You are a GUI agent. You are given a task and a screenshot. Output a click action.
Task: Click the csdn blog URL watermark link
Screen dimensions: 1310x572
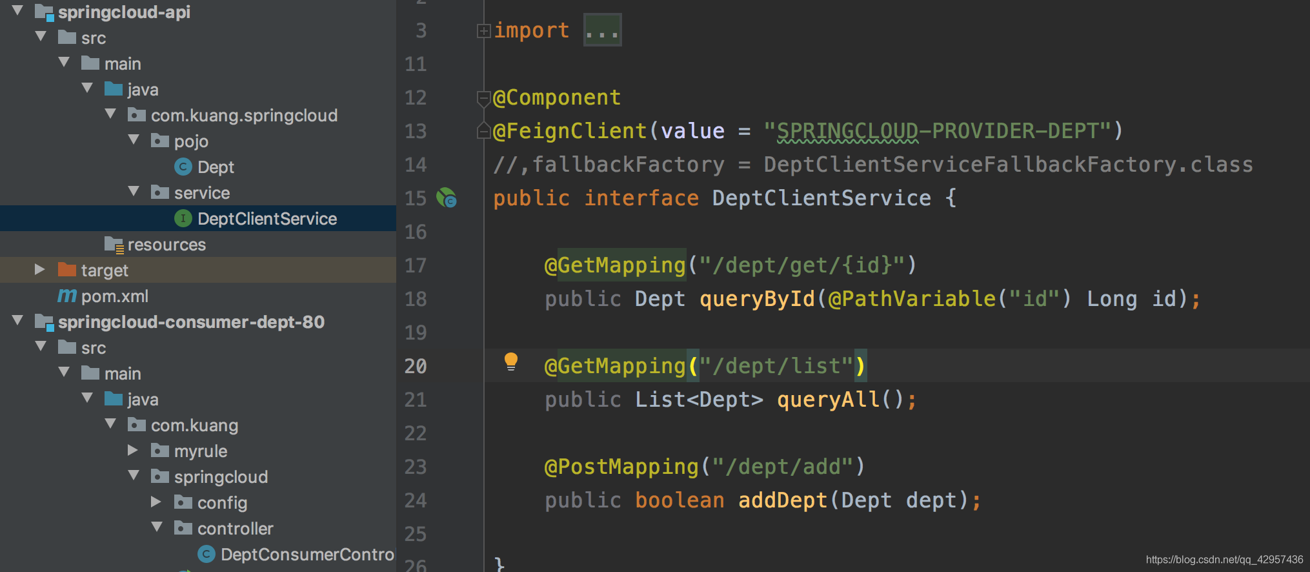[x=1224, y=560]
